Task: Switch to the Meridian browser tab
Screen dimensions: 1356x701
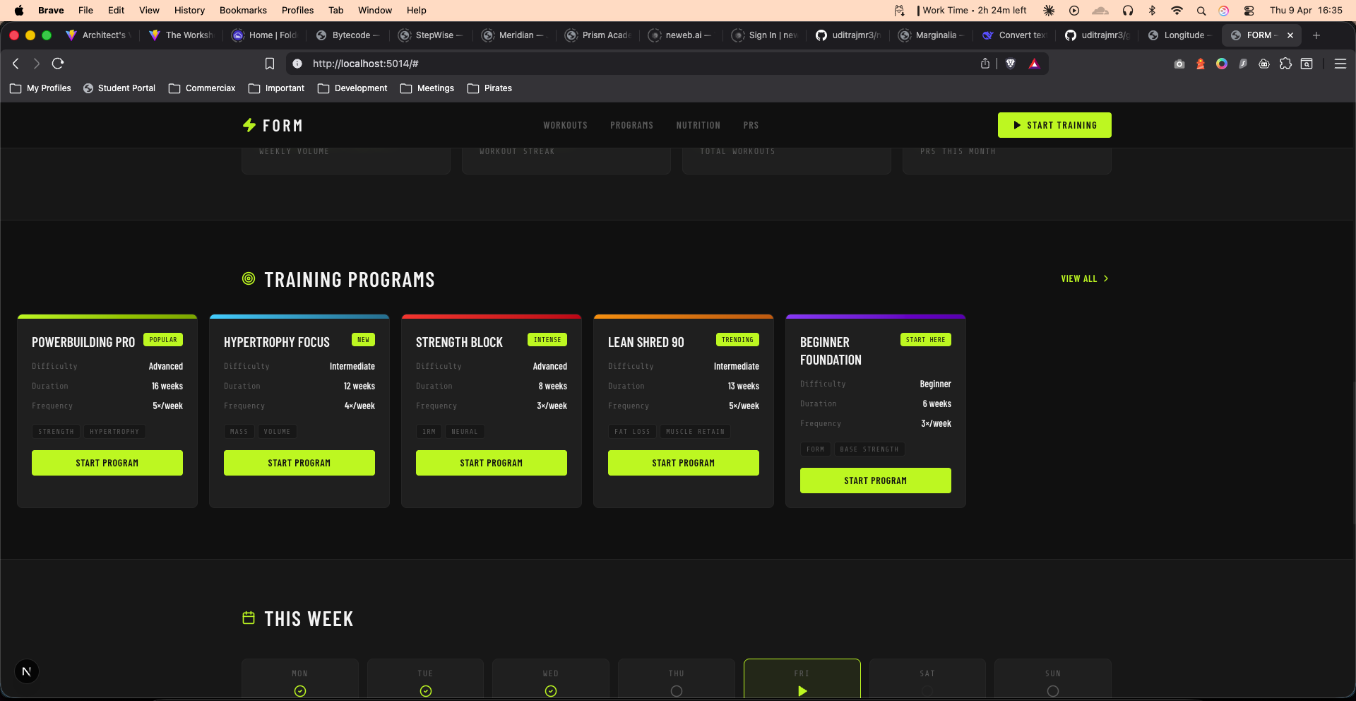Action: (516, 35)
